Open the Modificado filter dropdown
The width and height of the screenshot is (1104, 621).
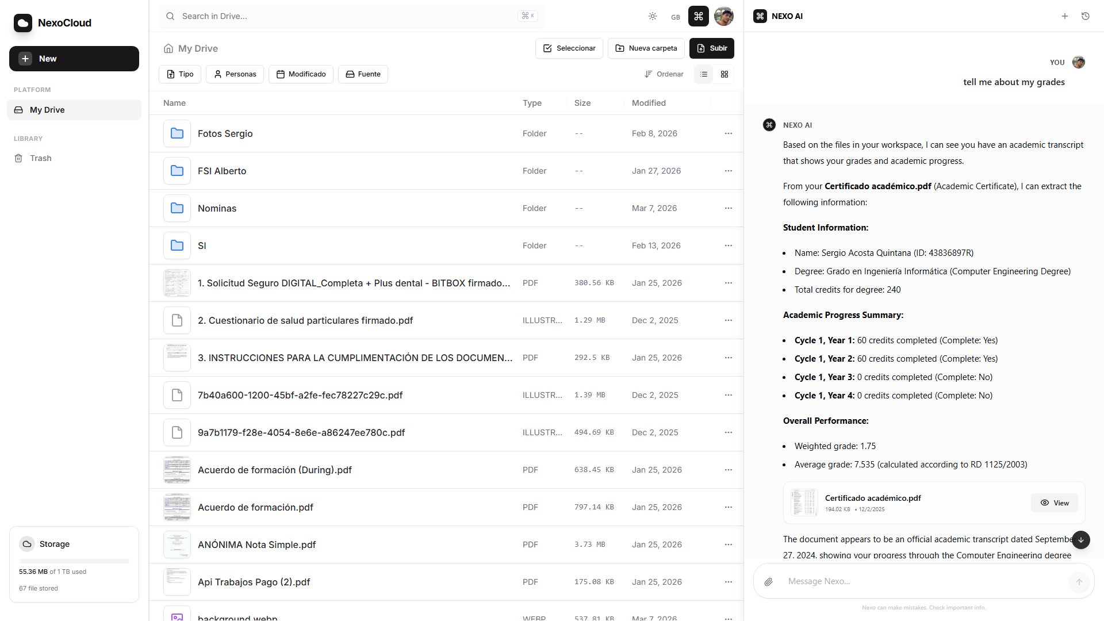[x=301, y=74]
